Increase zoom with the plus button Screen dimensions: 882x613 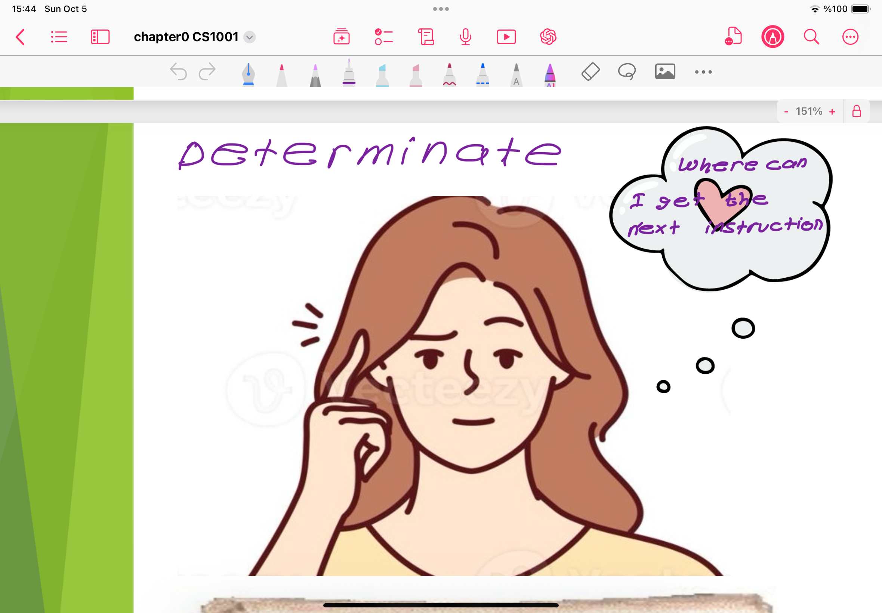[x=832, y=111]
